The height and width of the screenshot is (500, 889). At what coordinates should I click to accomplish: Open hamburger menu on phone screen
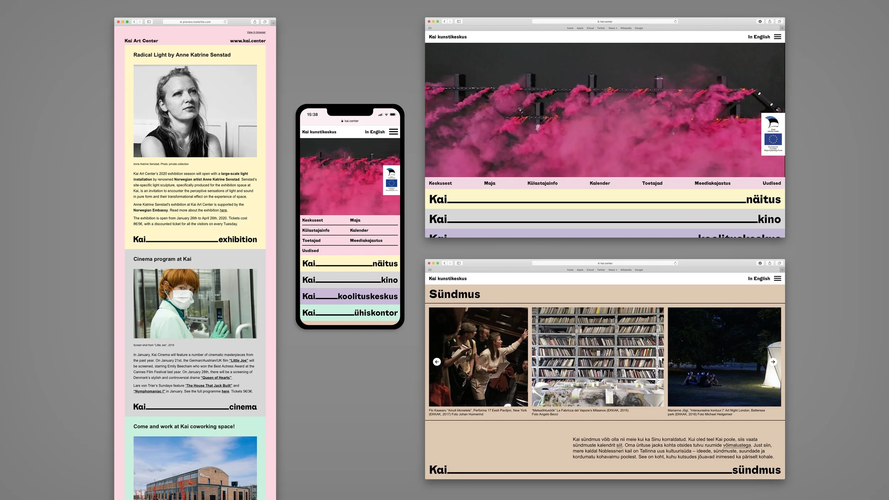[393, 132]
